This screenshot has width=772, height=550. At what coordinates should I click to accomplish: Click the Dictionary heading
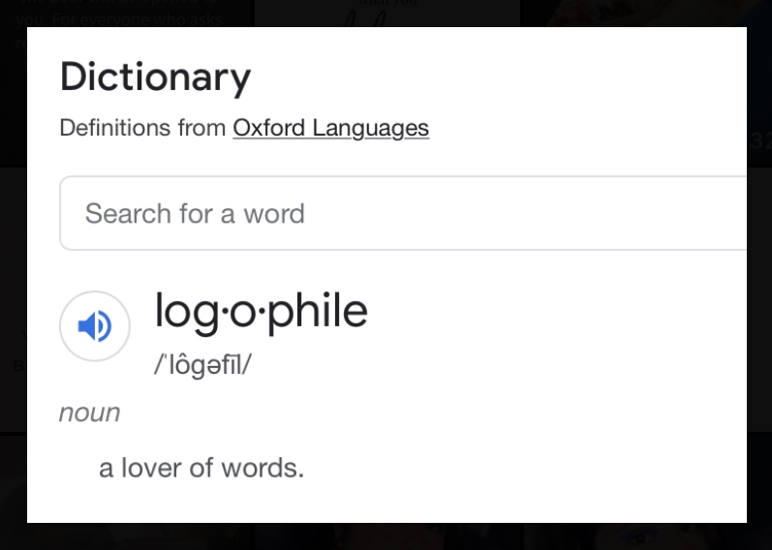point(155,77)
